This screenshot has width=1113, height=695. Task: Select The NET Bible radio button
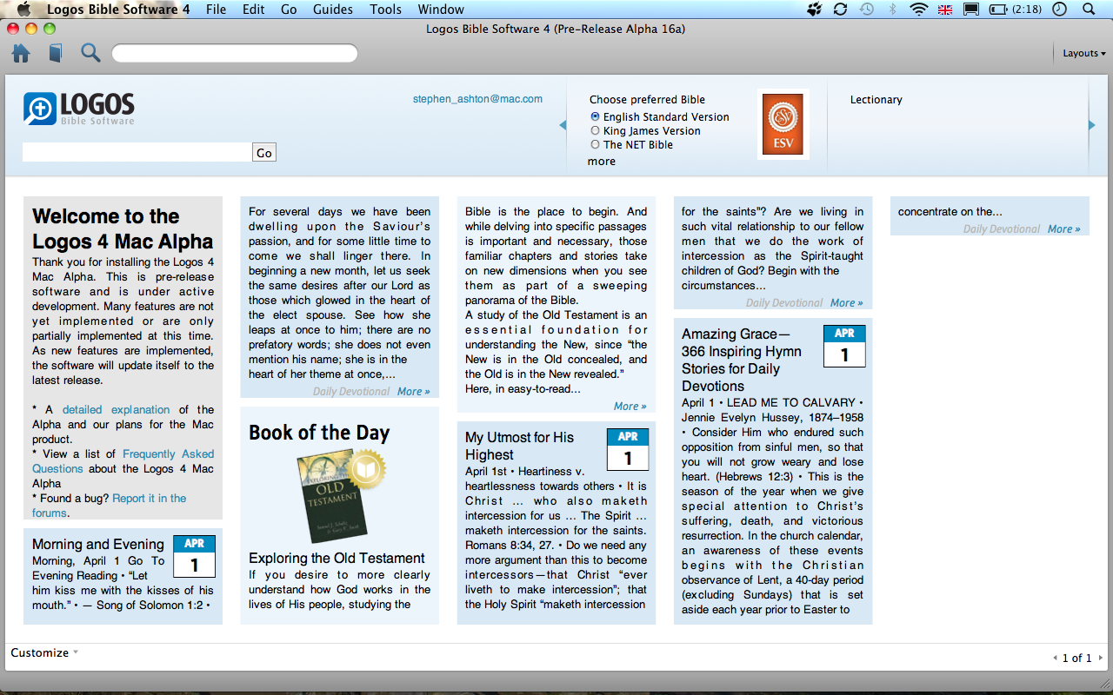(x=595, y=144)
